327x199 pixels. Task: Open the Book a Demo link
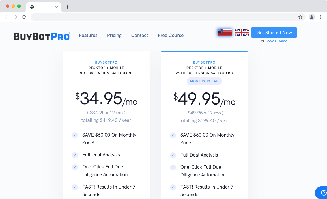click(276, 41)
